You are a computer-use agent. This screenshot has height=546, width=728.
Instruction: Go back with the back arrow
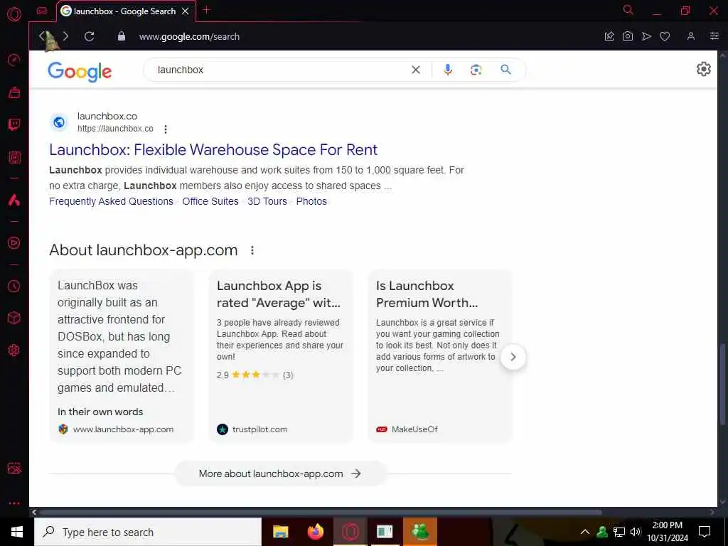43,36
